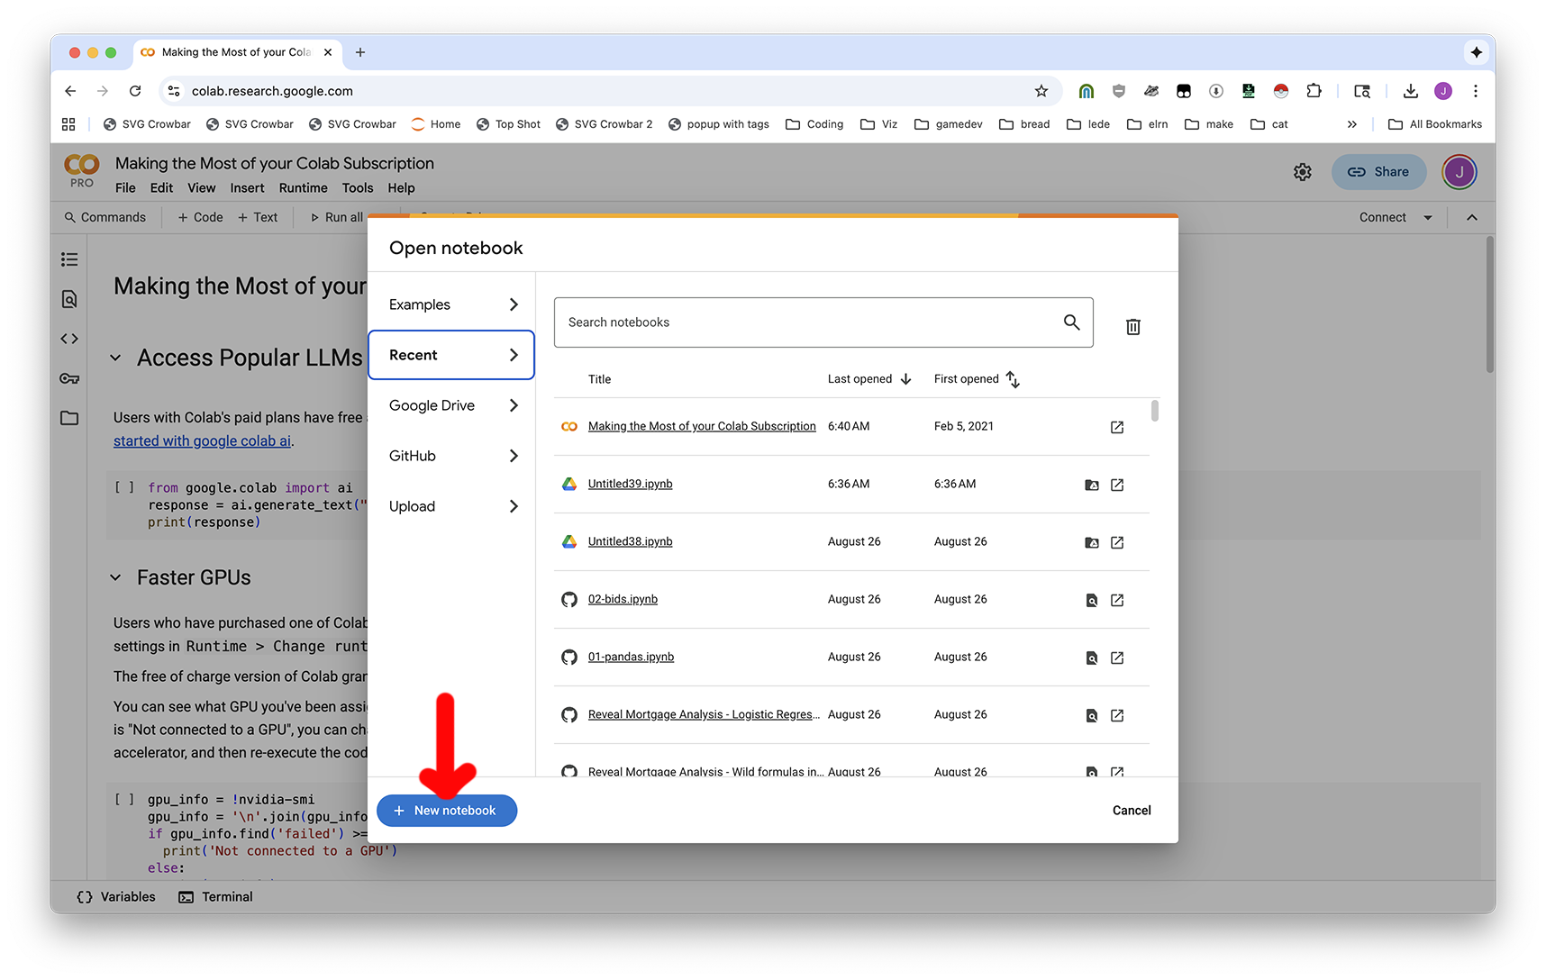Collapse the Faster GPUs section
This screenshot has height=980, width=1546.
[115, 577]
